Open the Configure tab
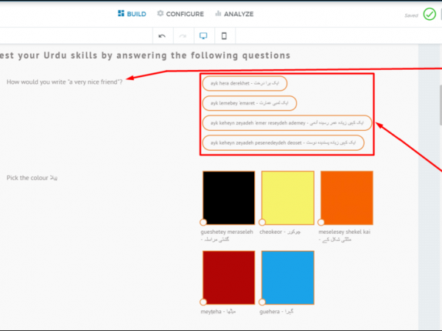The height and width of the screenshot is (331, 442). pos(180,13)
